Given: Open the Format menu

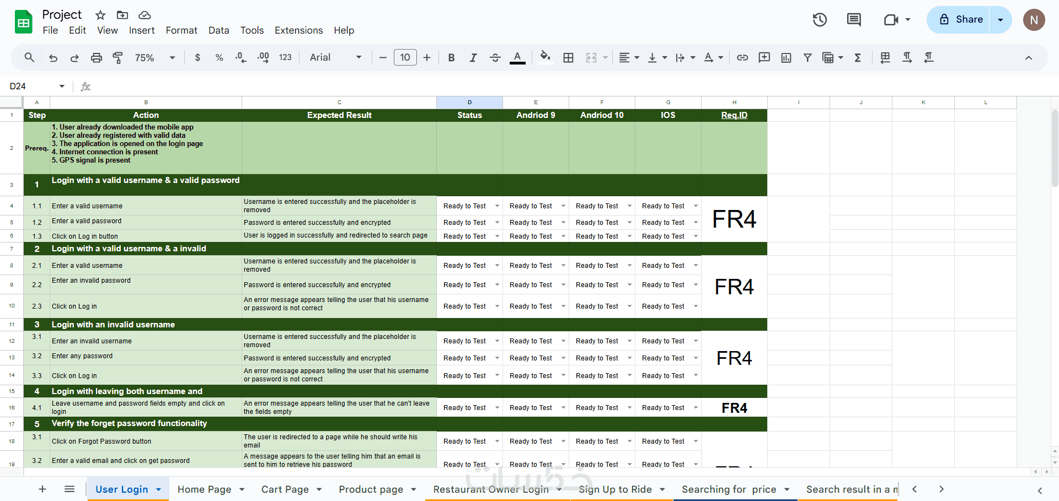Looking at the screenshot, I should 181,30.
